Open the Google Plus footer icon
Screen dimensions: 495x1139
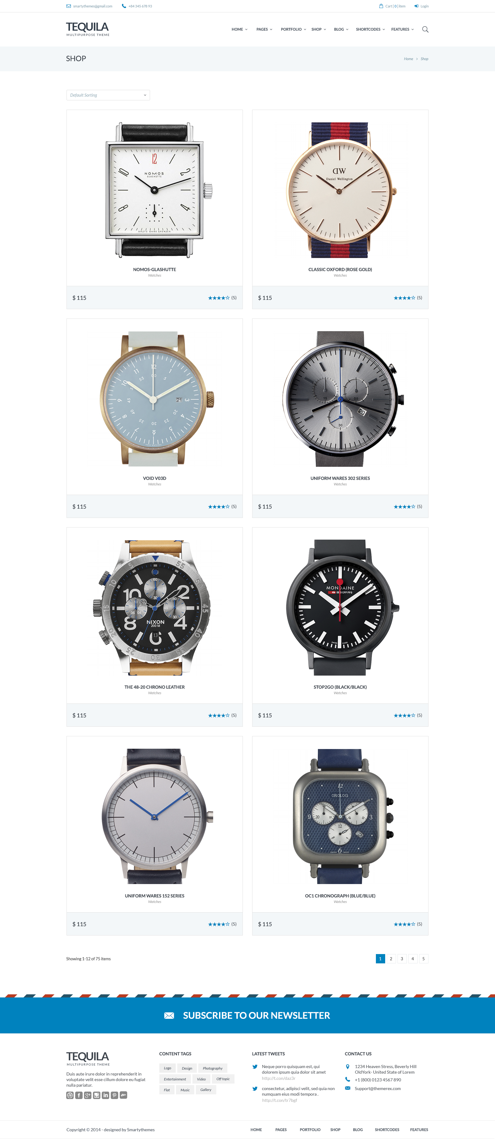[88, 1095]
